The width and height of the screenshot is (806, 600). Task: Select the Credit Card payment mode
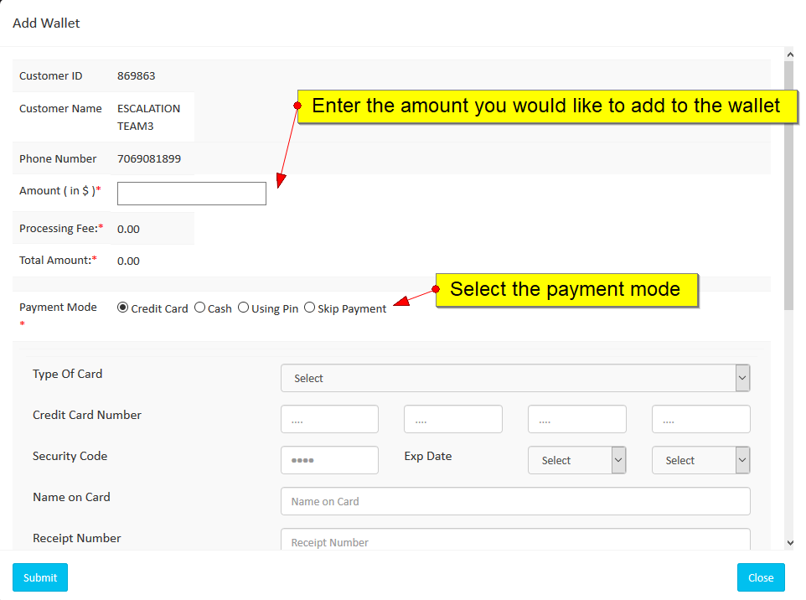[121, 308]
